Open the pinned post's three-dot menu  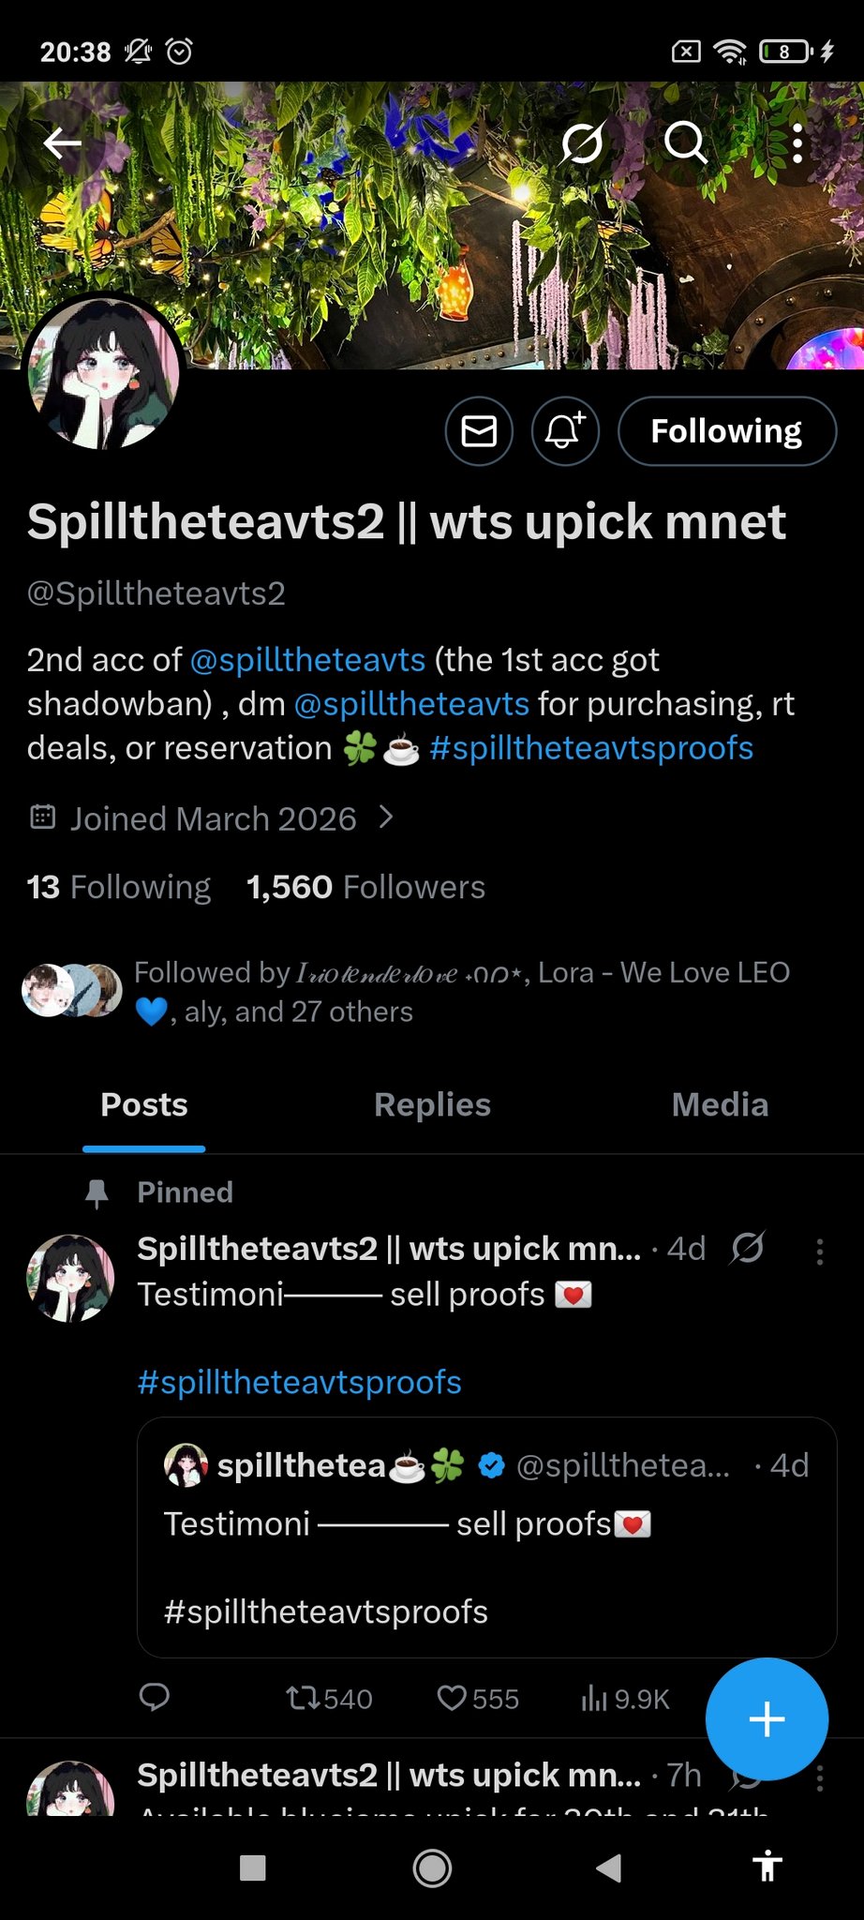coord(820,1252)
